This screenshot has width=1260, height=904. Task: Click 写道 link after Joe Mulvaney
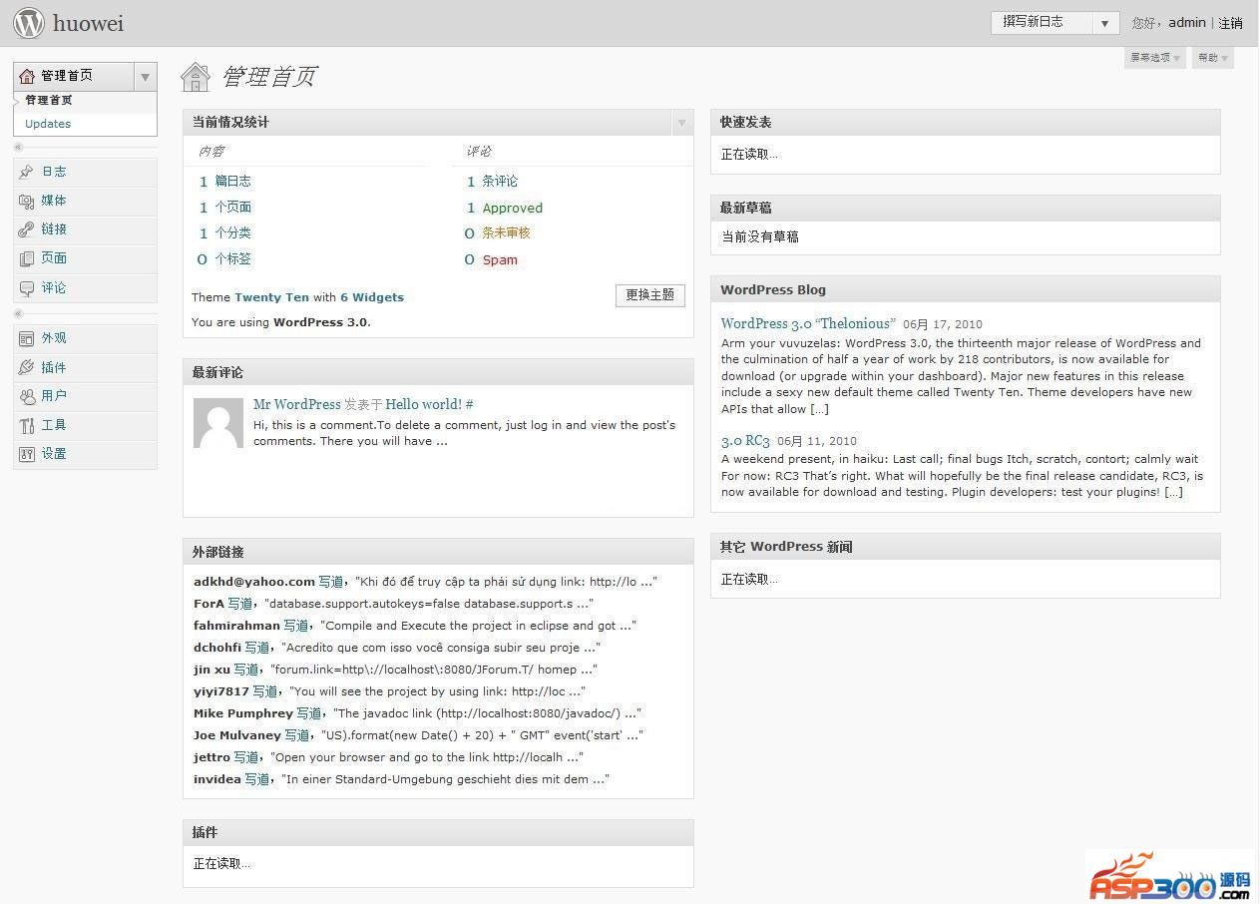coord(297,735)
